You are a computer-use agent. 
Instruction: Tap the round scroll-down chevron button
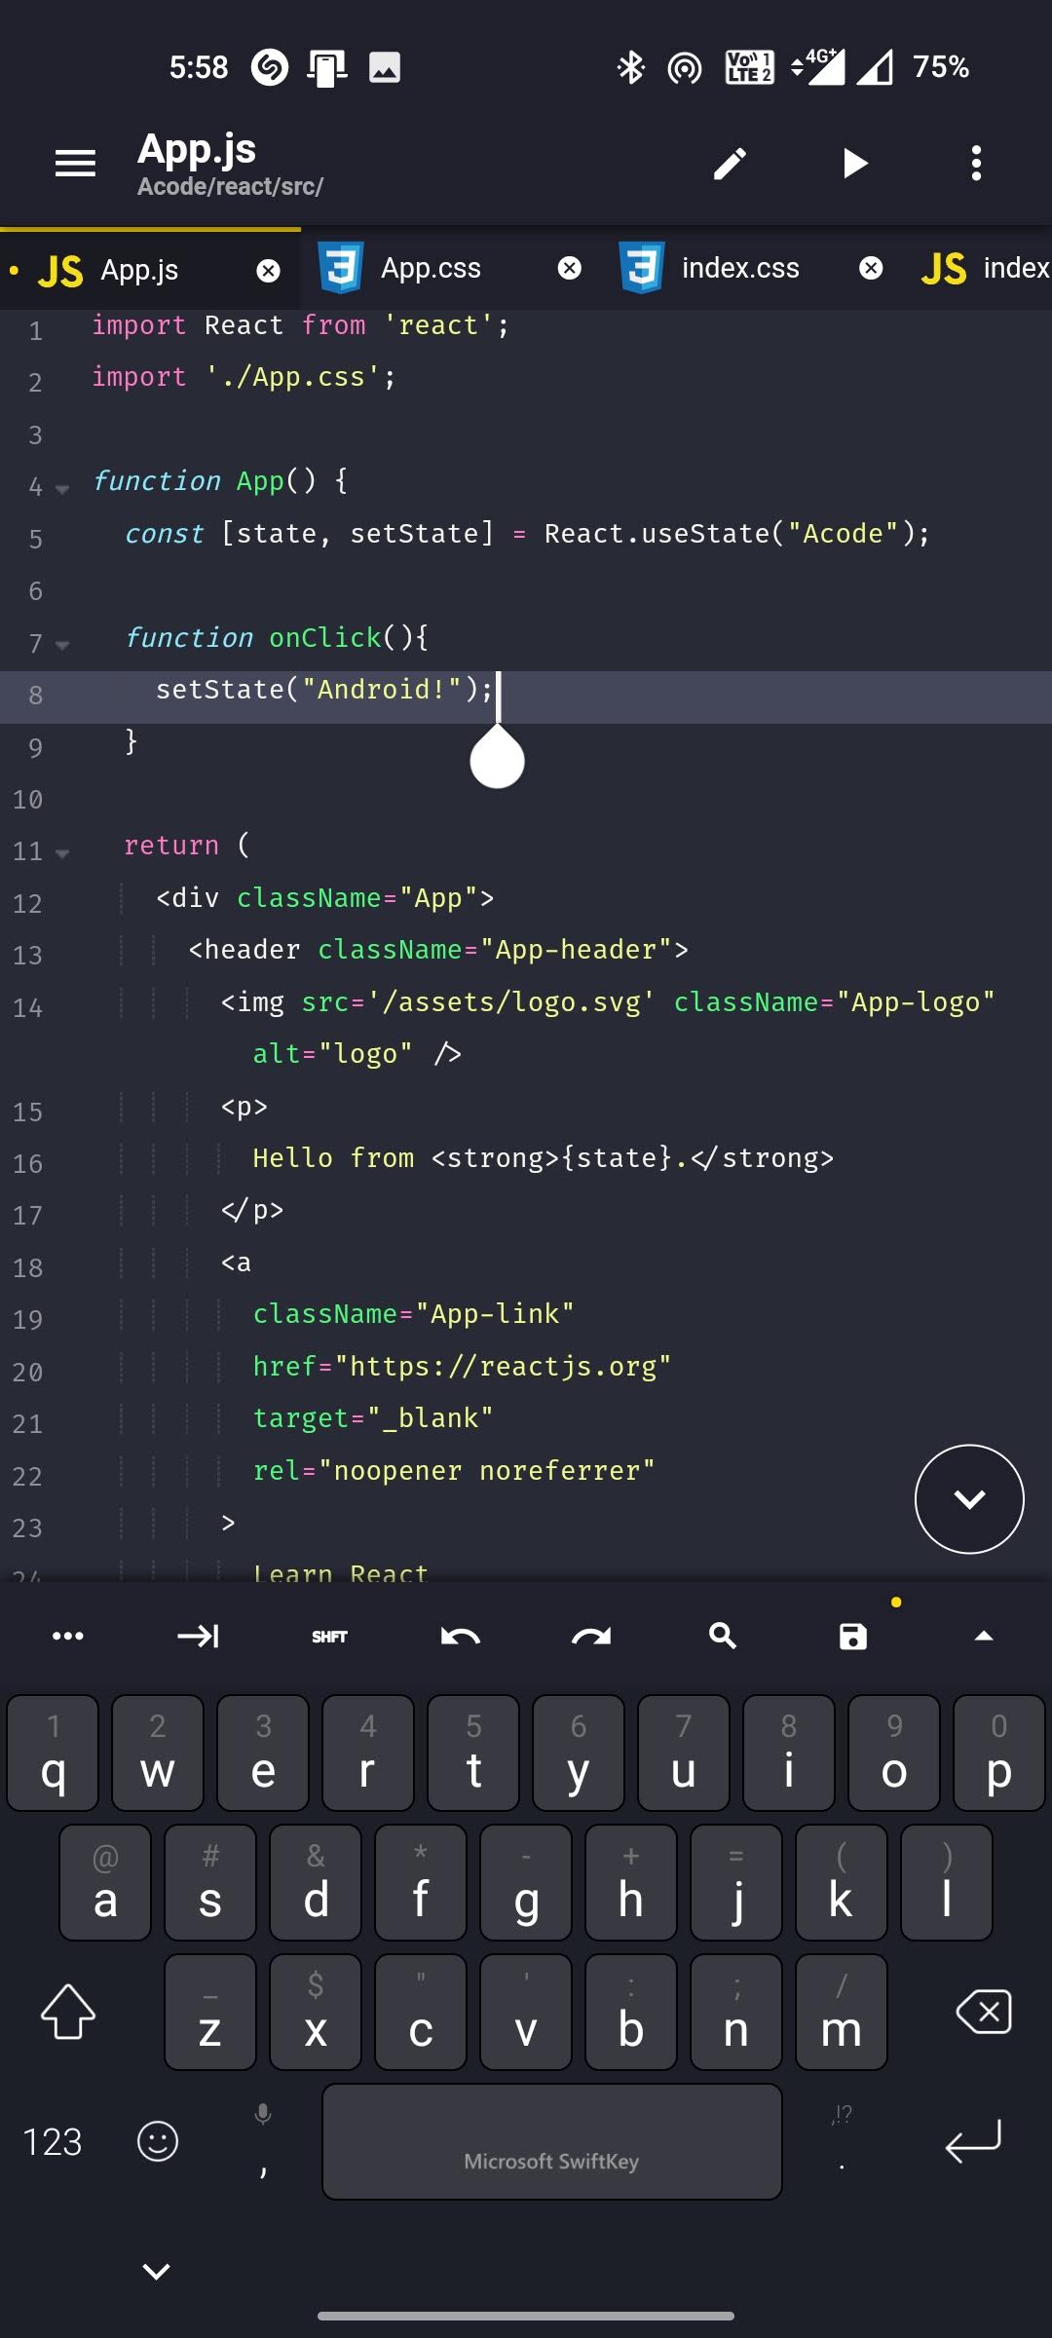pyautogui.click(x=969, y=1499)
